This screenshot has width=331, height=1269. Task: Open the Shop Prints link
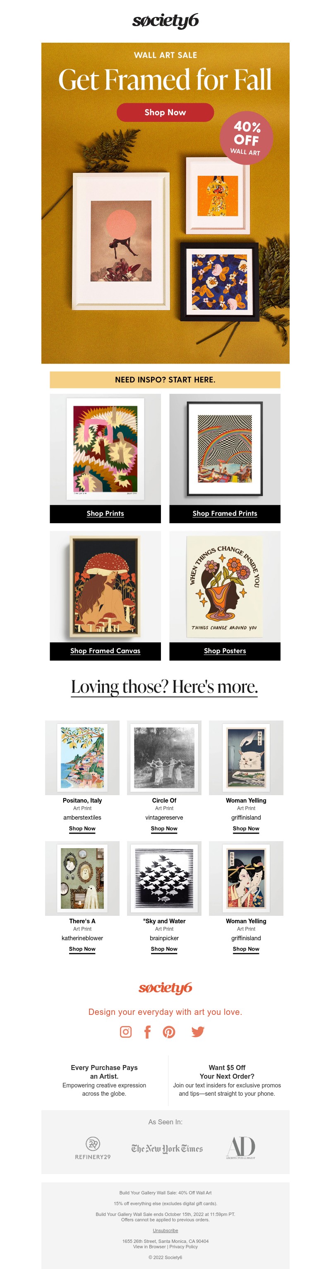tap(105, 513)
